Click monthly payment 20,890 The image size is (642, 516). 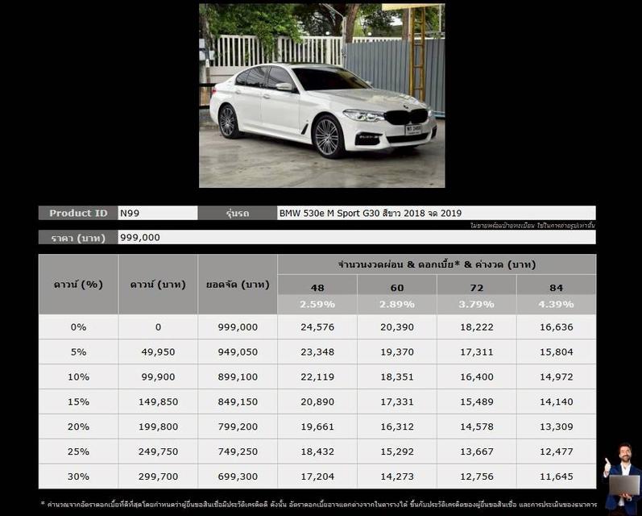click(317, 402)
